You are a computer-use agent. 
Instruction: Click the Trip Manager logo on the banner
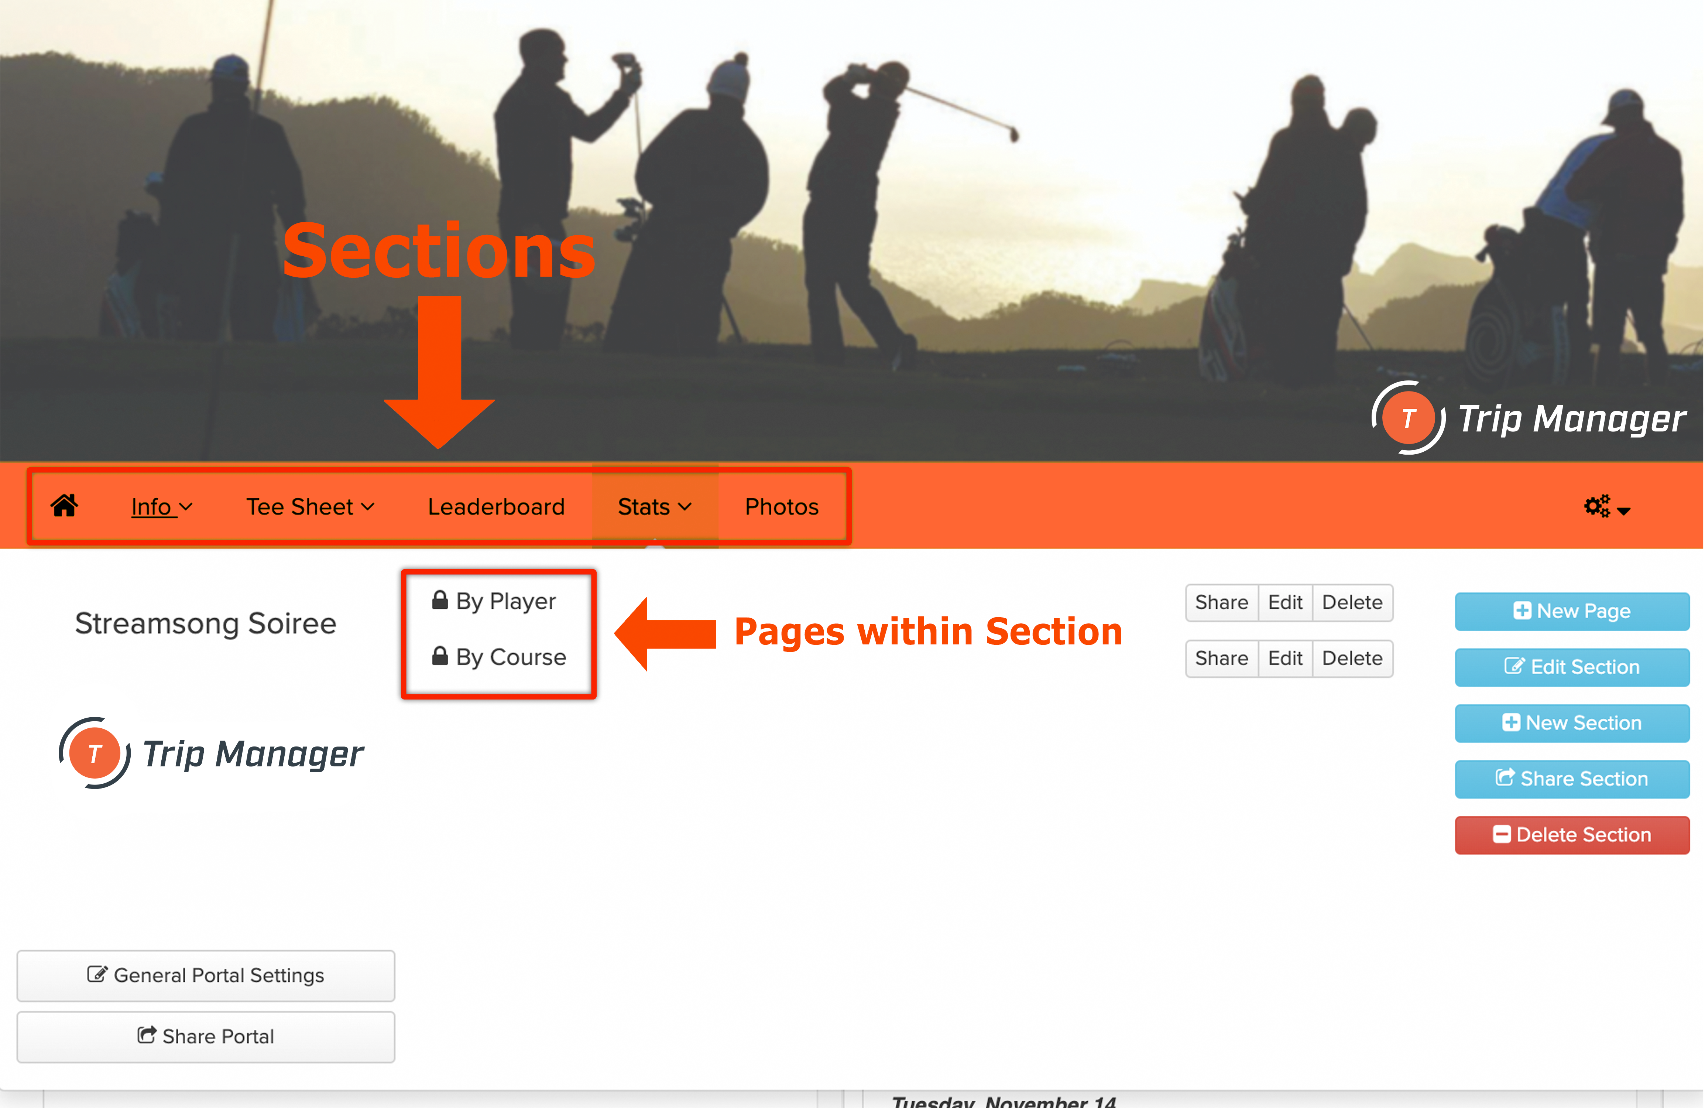(x=1528, y=418)
